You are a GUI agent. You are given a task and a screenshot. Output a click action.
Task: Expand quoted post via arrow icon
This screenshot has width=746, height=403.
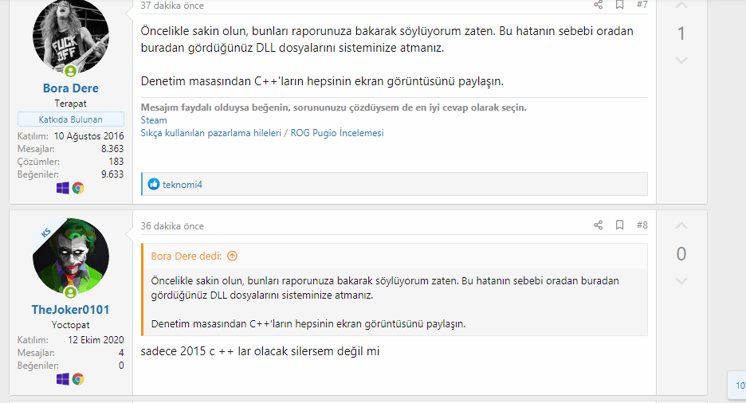pos(232,256)
